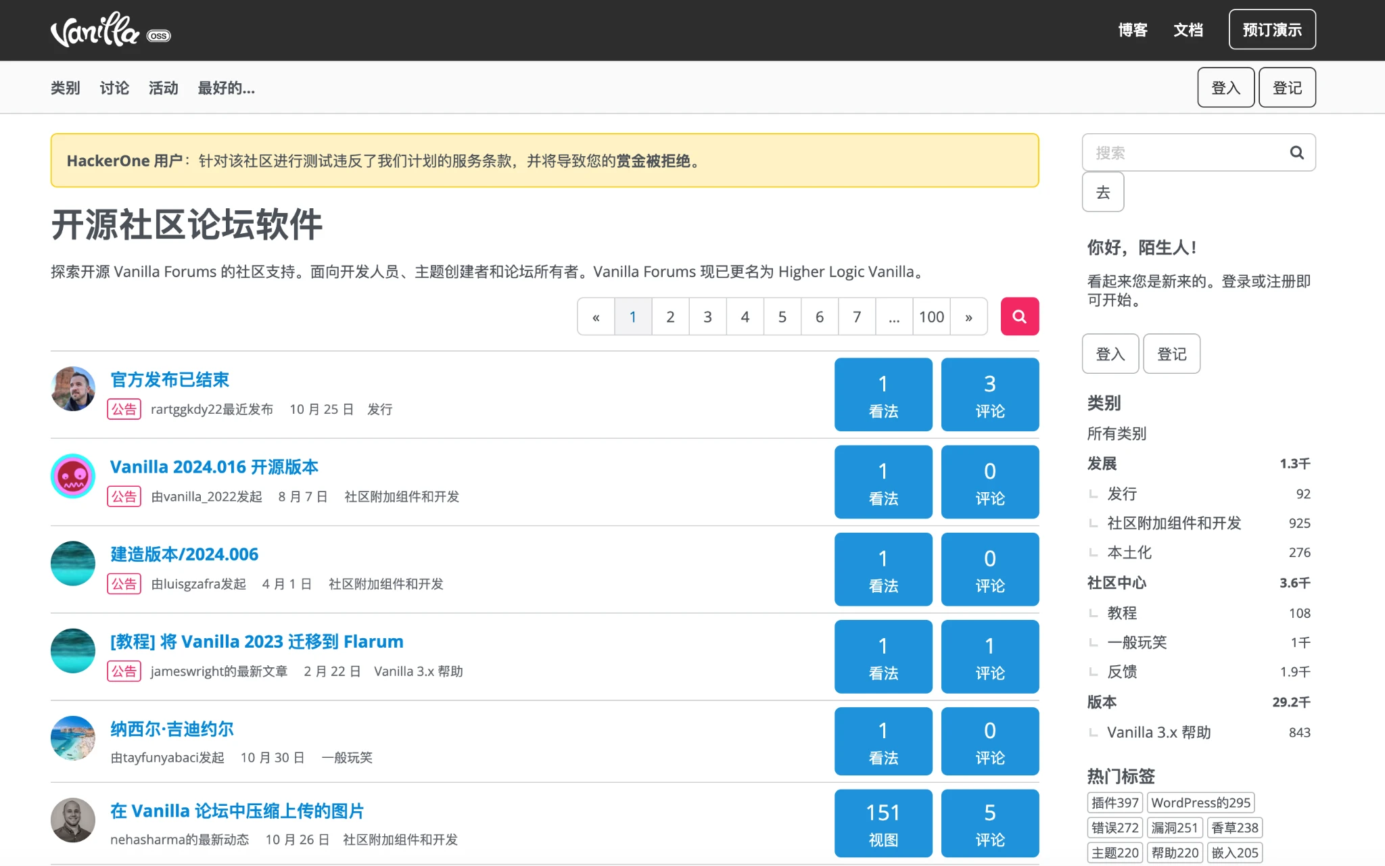1385x866 pixels.
Task: Open the 最好的... menu
Action: (x=226, y=88)
